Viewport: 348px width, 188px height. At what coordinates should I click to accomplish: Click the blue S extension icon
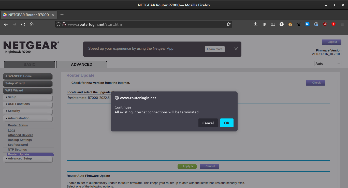pyautogui.click(x=308, y=24)
